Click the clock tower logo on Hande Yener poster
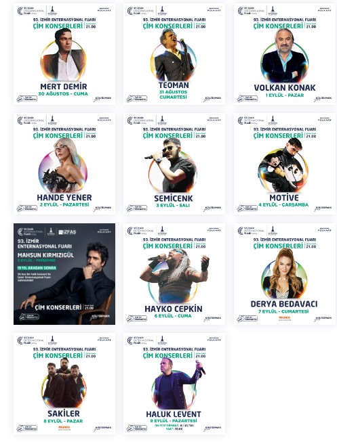The image size is (337, 448). [52, 120]
